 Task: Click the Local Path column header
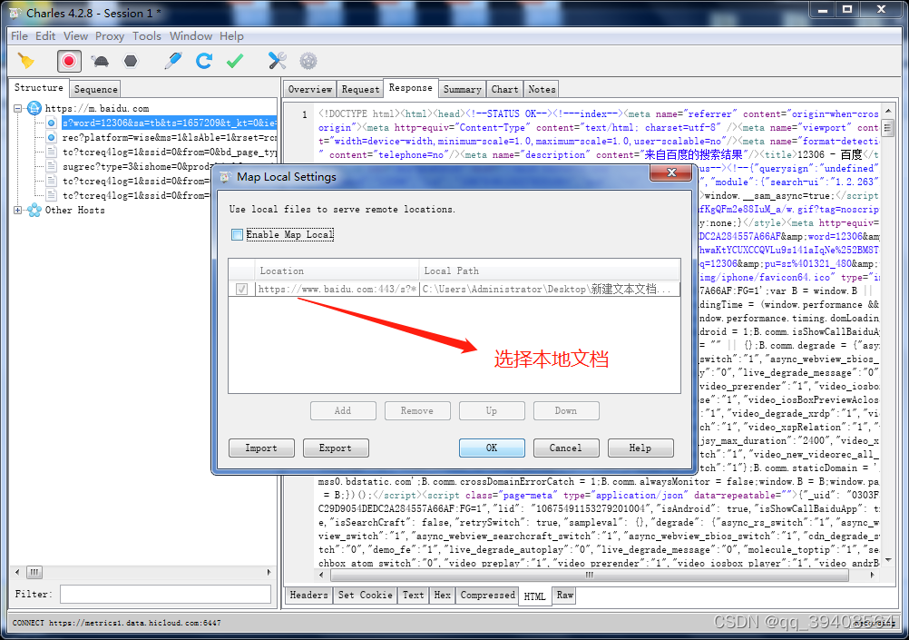(549, 271)
